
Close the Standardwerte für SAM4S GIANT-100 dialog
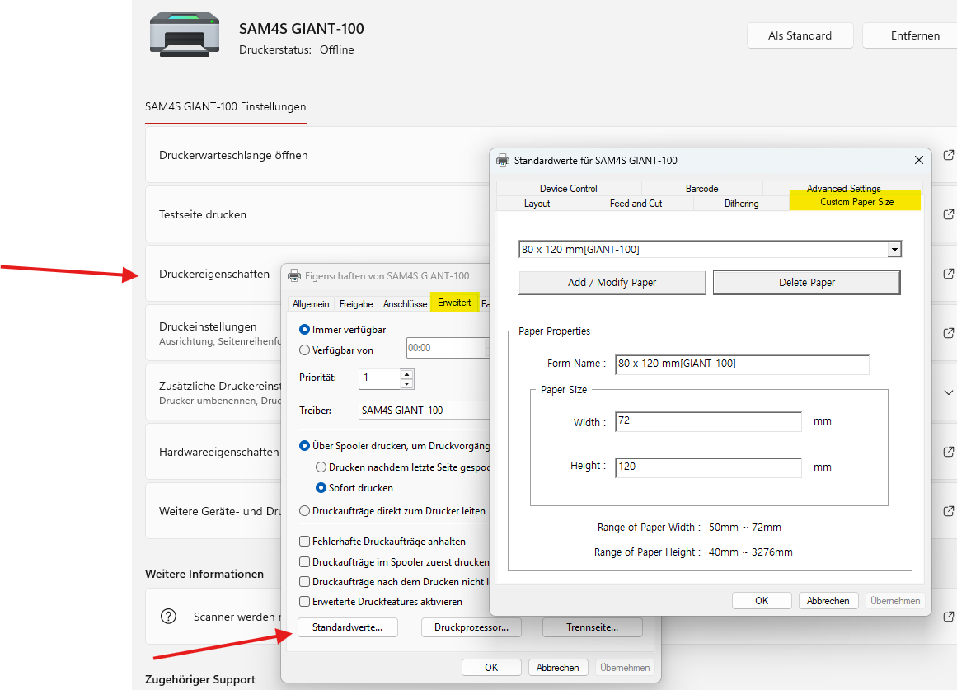pos(918,160)
